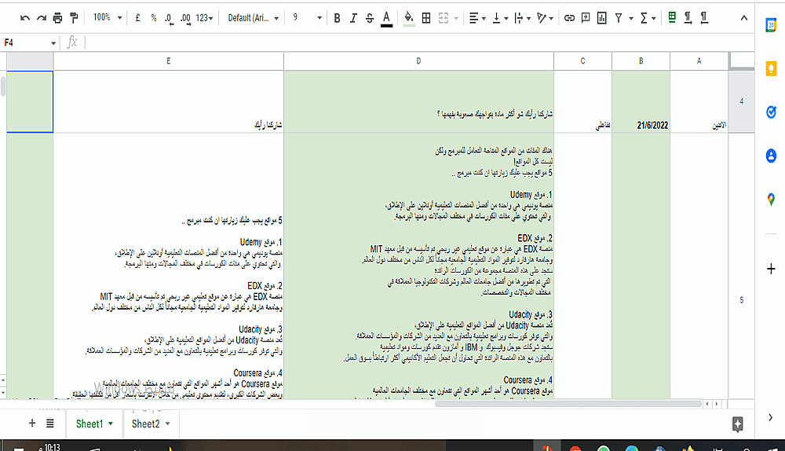Open Google Maps side panel
Image resolution: width=785 pixels, height=451 pixels.
(x=771, y=200)
